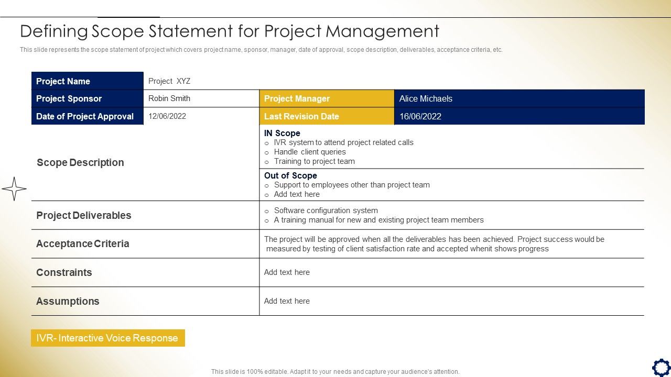Select the slide title 'Defining Scope Statement for Project Management'
Screen dimensions: 671x377
pos(230,31)
